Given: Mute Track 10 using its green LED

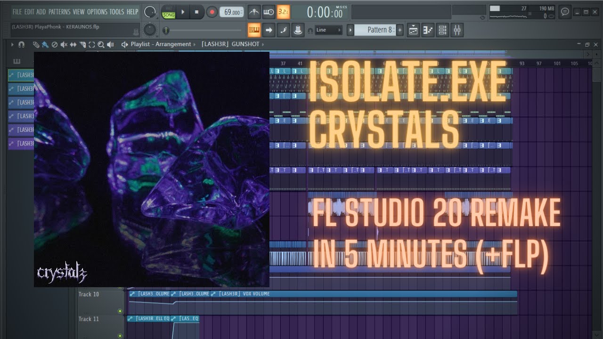Looking at the screenshot, I should click(x=120, y=311).
